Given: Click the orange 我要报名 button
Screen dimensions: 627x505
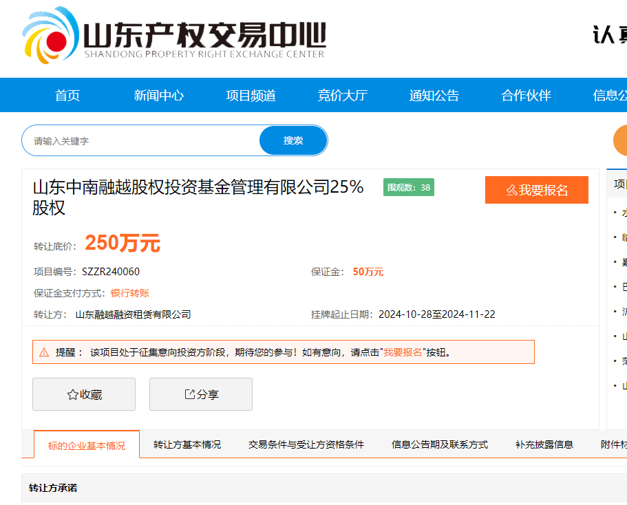Looking at the screenshot, I should 537,190.
